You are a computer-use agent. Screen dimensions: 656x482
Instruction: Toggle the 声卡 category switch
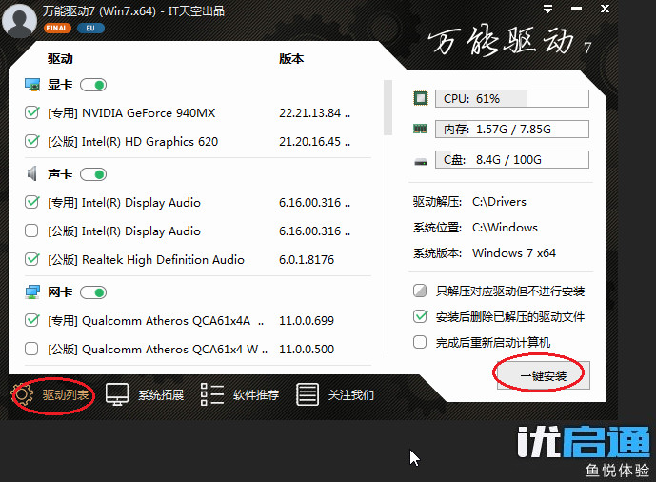click(93, 174)
